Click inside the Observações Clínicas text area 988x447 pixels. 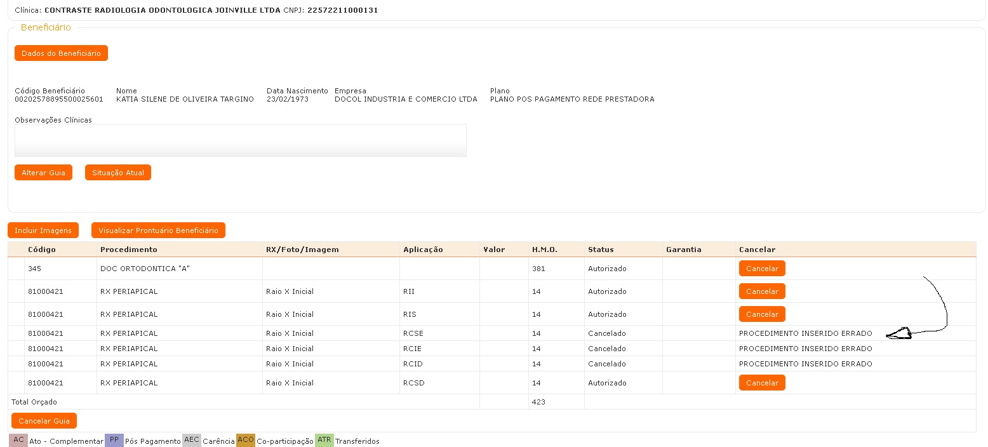click(240, 140)
